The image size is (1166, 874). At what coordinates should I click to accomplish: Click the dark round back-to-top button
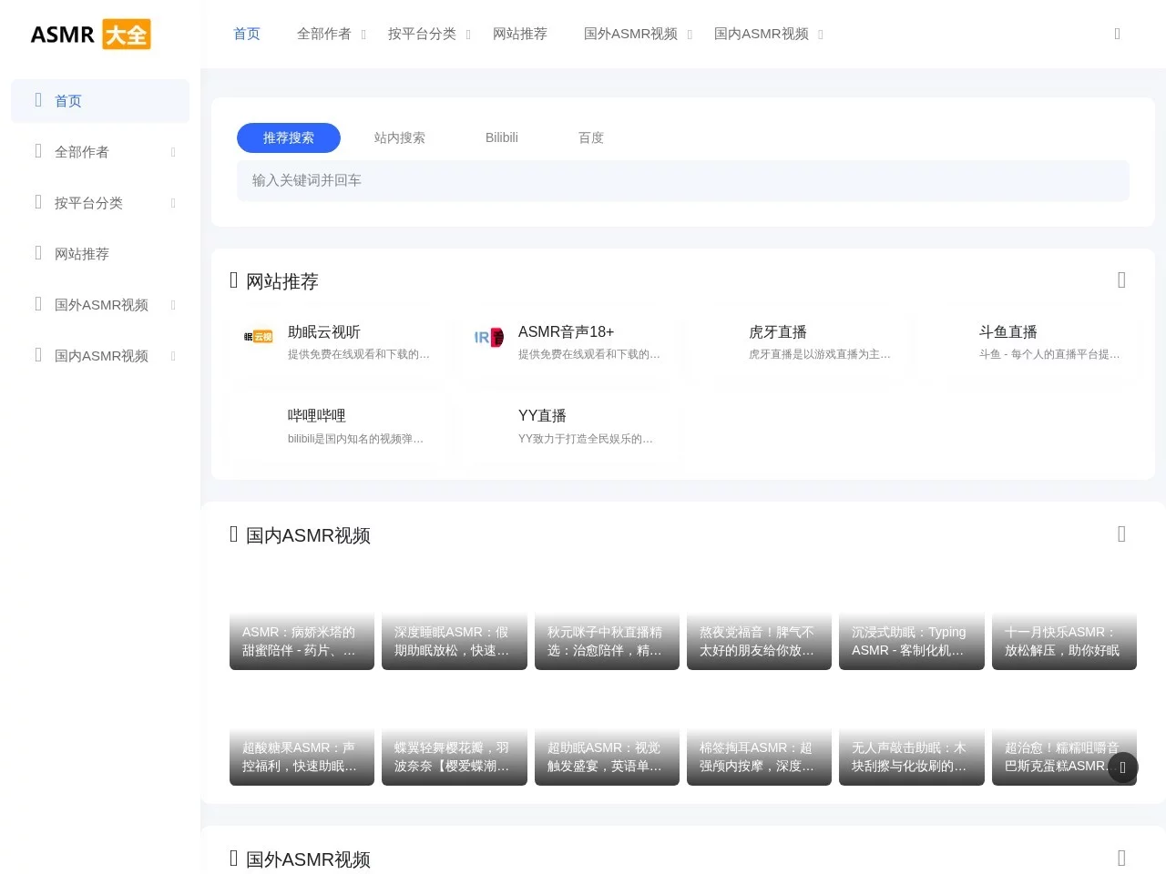pyautogui.click(x=1123, y=767)
